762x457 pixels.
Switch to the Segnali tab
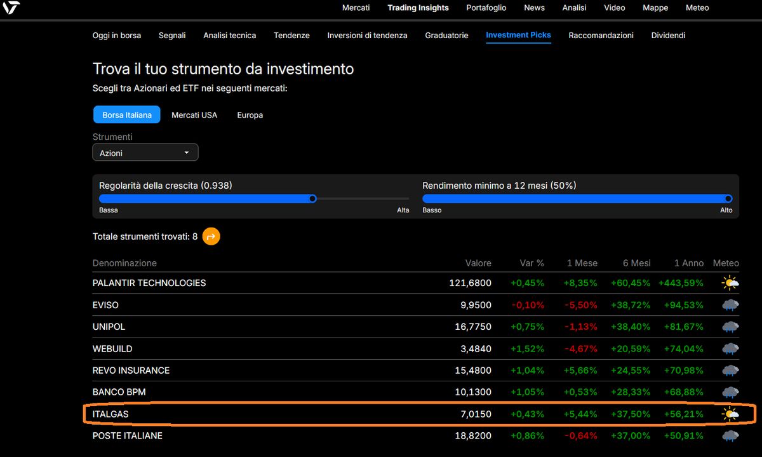[172, 36]
